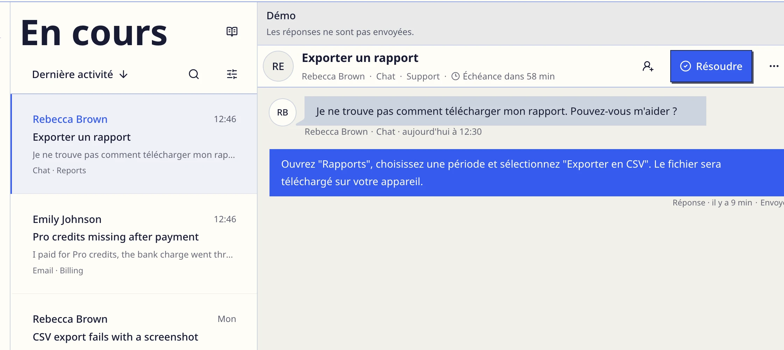Image resolution: width=784 pixels, height=350 pixels.
Task: Click the blue reply about Exporter en CSV
Action: click(x=526, y=173)
